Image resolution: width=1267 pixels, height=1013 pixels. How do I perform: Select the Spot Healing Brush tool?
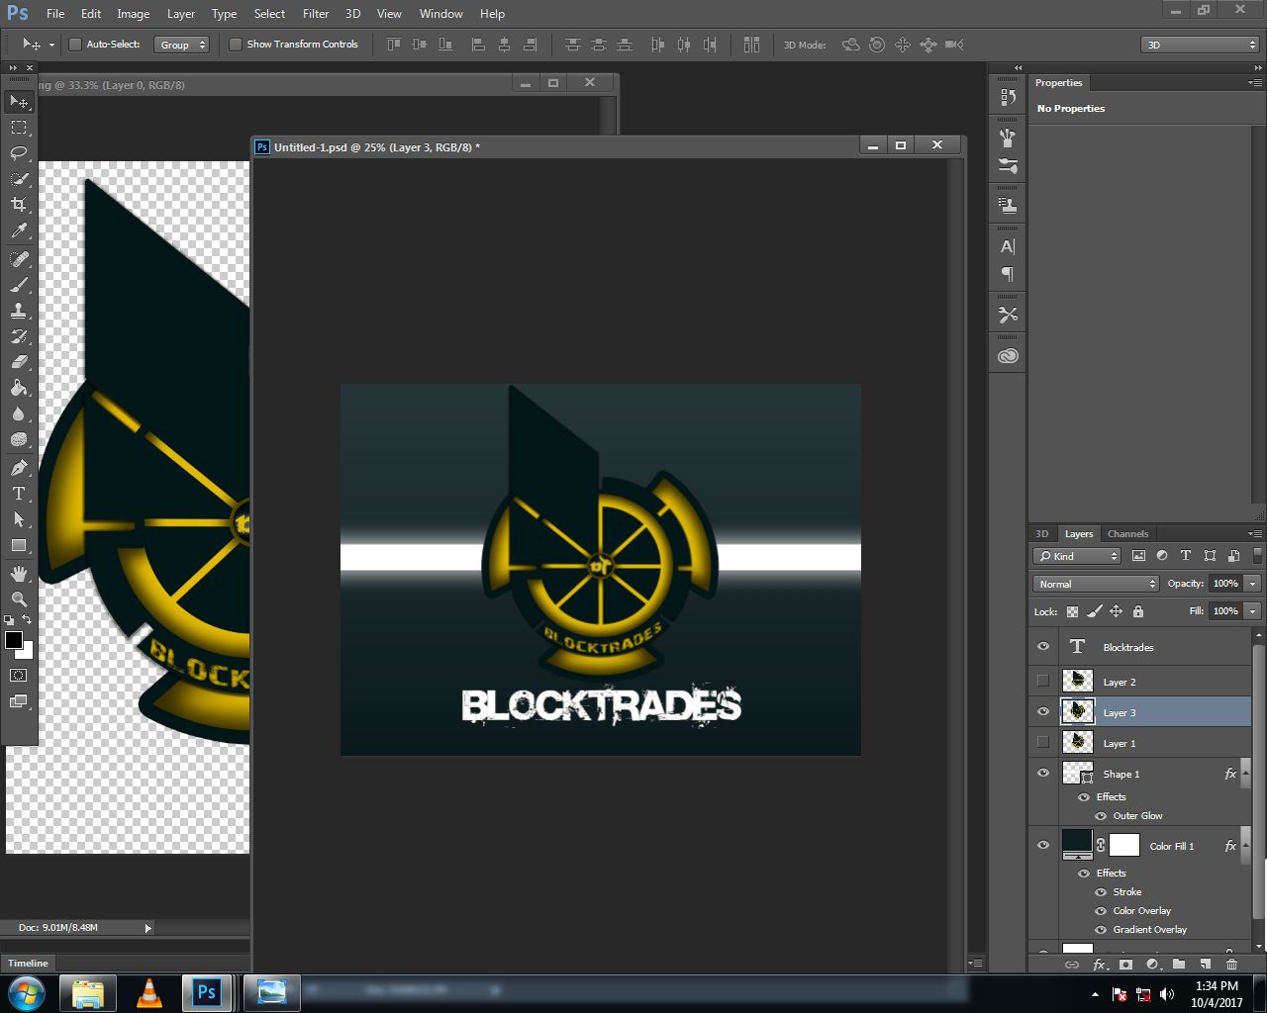pyautogui.click(x=19, y=259)
